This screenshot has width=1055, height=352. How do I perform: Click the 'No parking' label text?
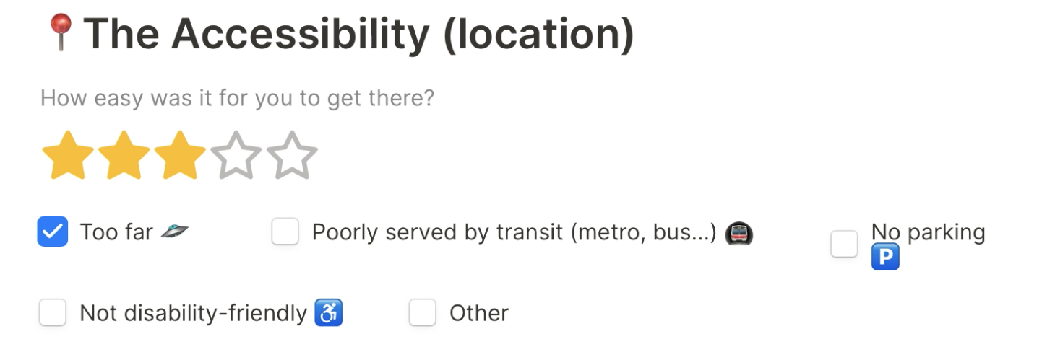[x=928, y=232]
